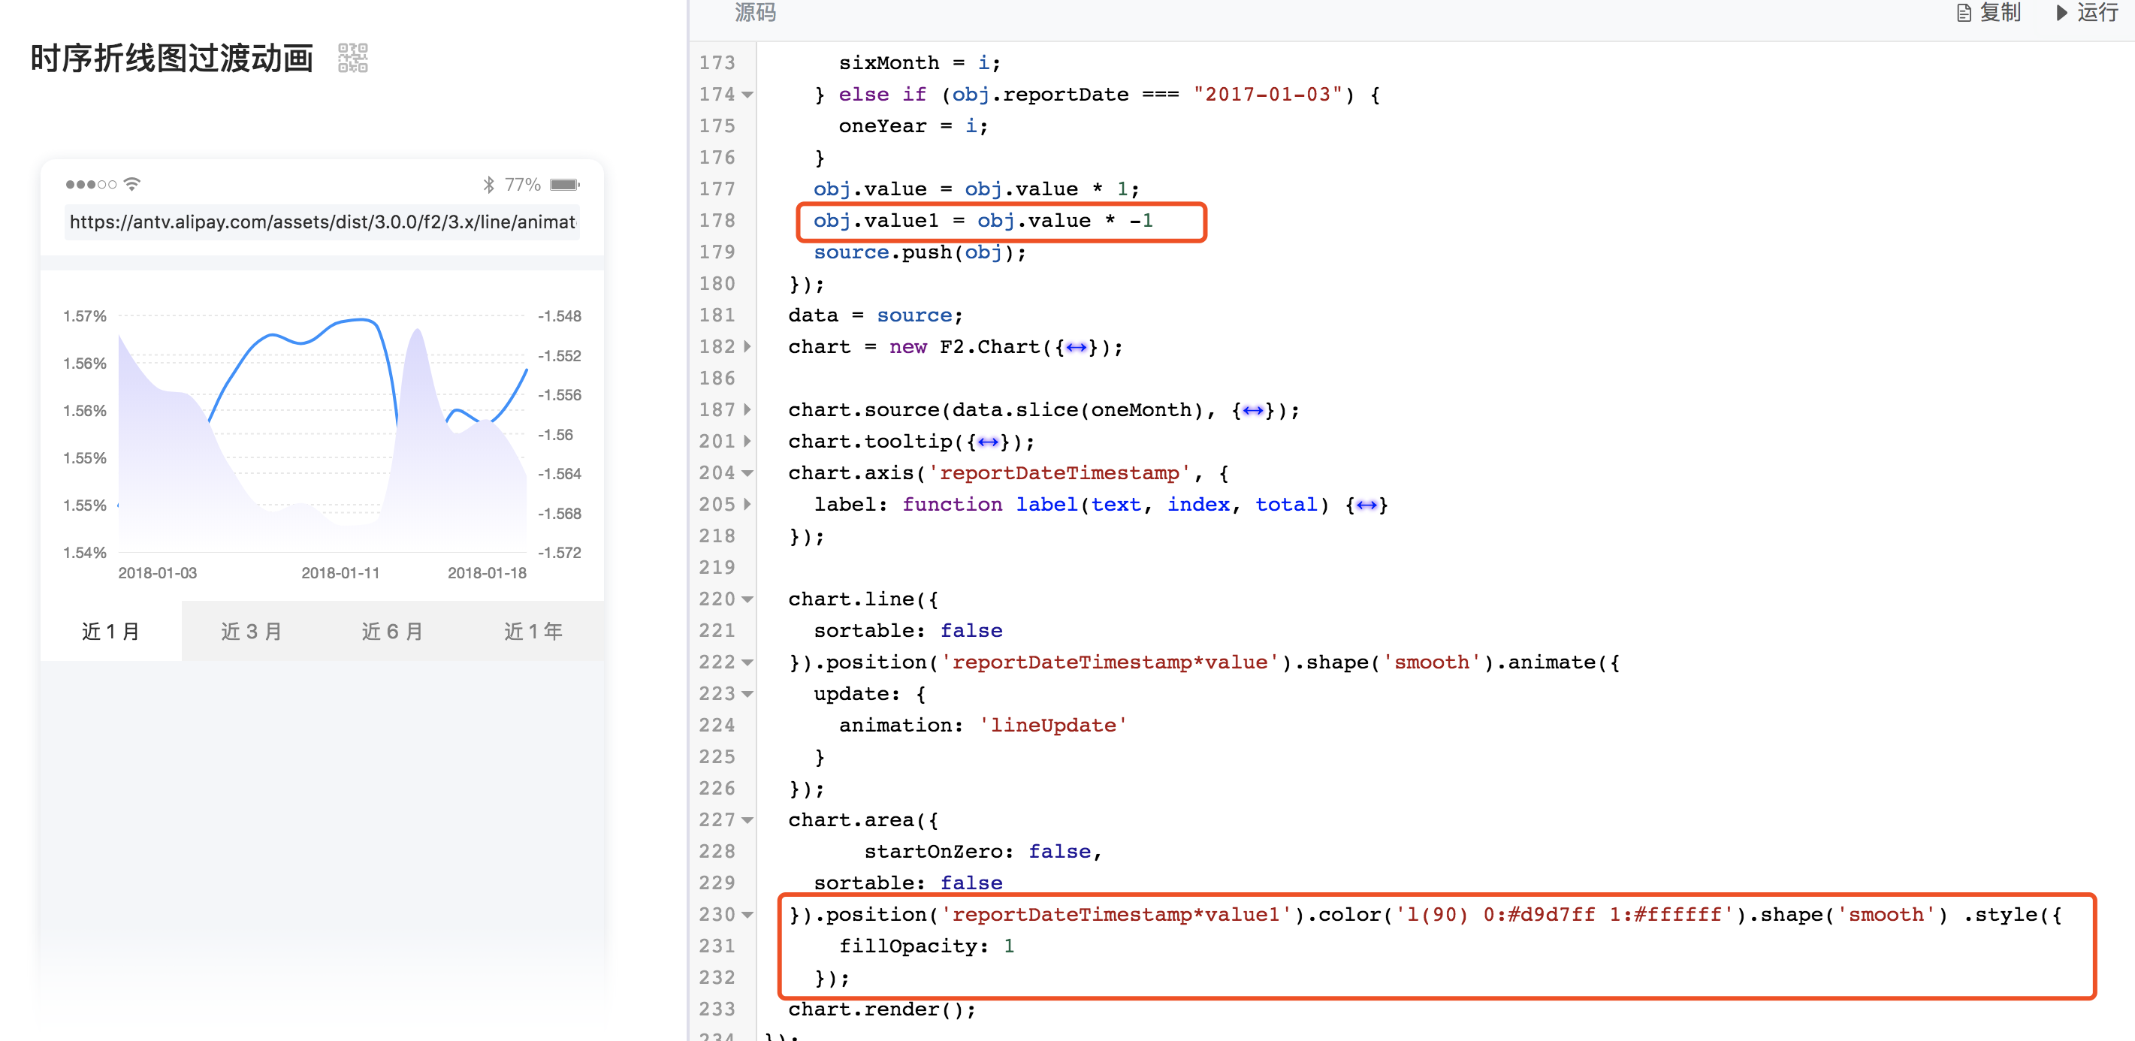Click the run play icon near 运行
Screen dimensions: 2135x1041
click(2062, 14)
